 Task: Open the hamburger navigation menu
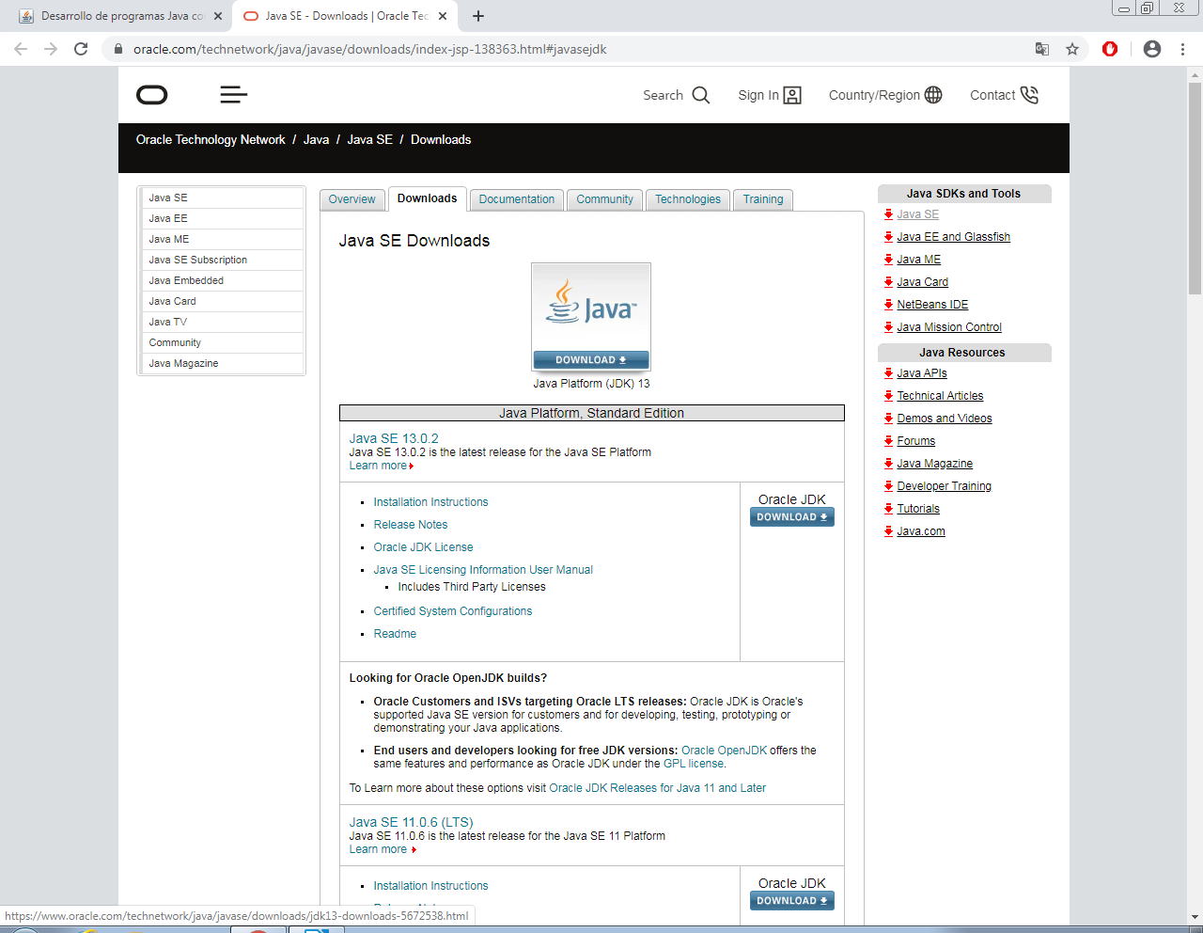tap(234, 95)
